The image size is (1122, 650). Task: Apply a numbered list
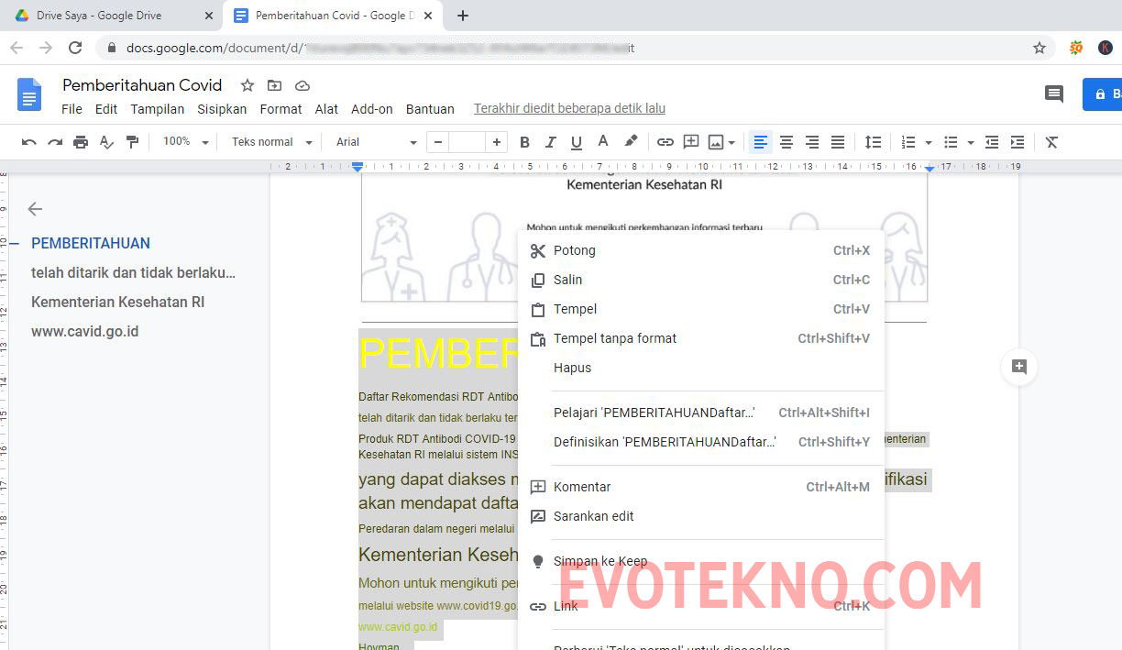[908, 142]
